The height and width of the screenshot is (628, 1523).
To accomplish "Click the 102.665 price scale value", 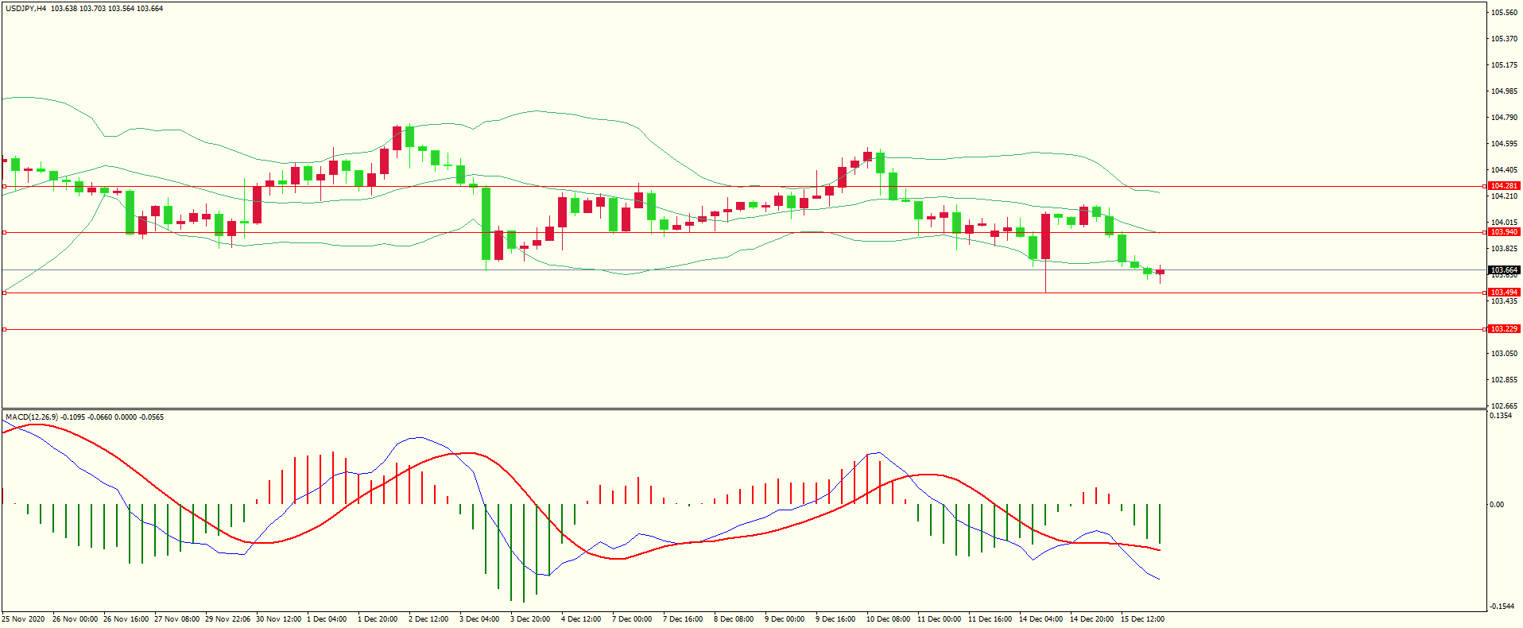I will coord(1504,406).
